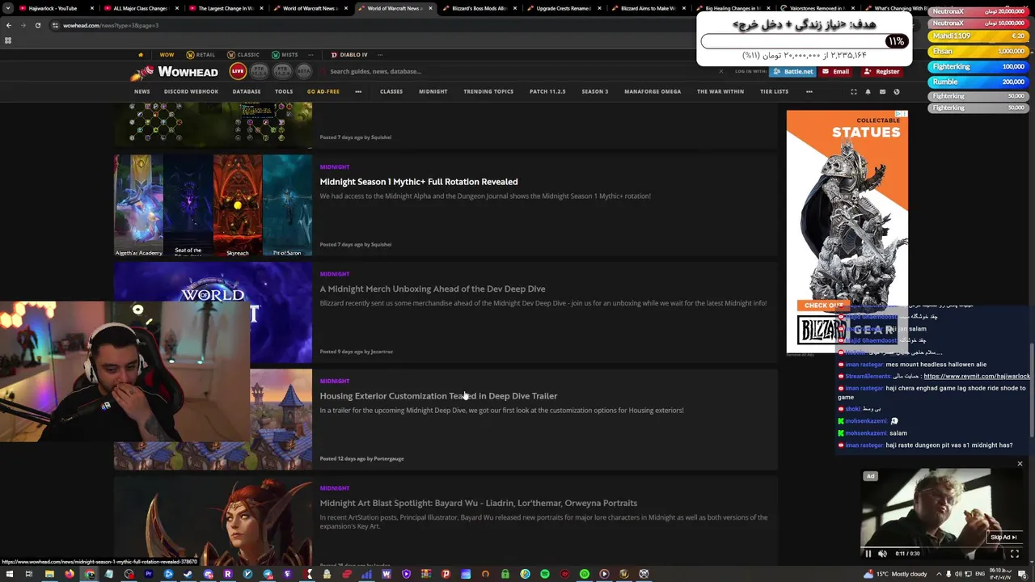Click the Liadrin portrait article thumbnail
This screenshot has width=1035, height=582.
tap(213, 521)
